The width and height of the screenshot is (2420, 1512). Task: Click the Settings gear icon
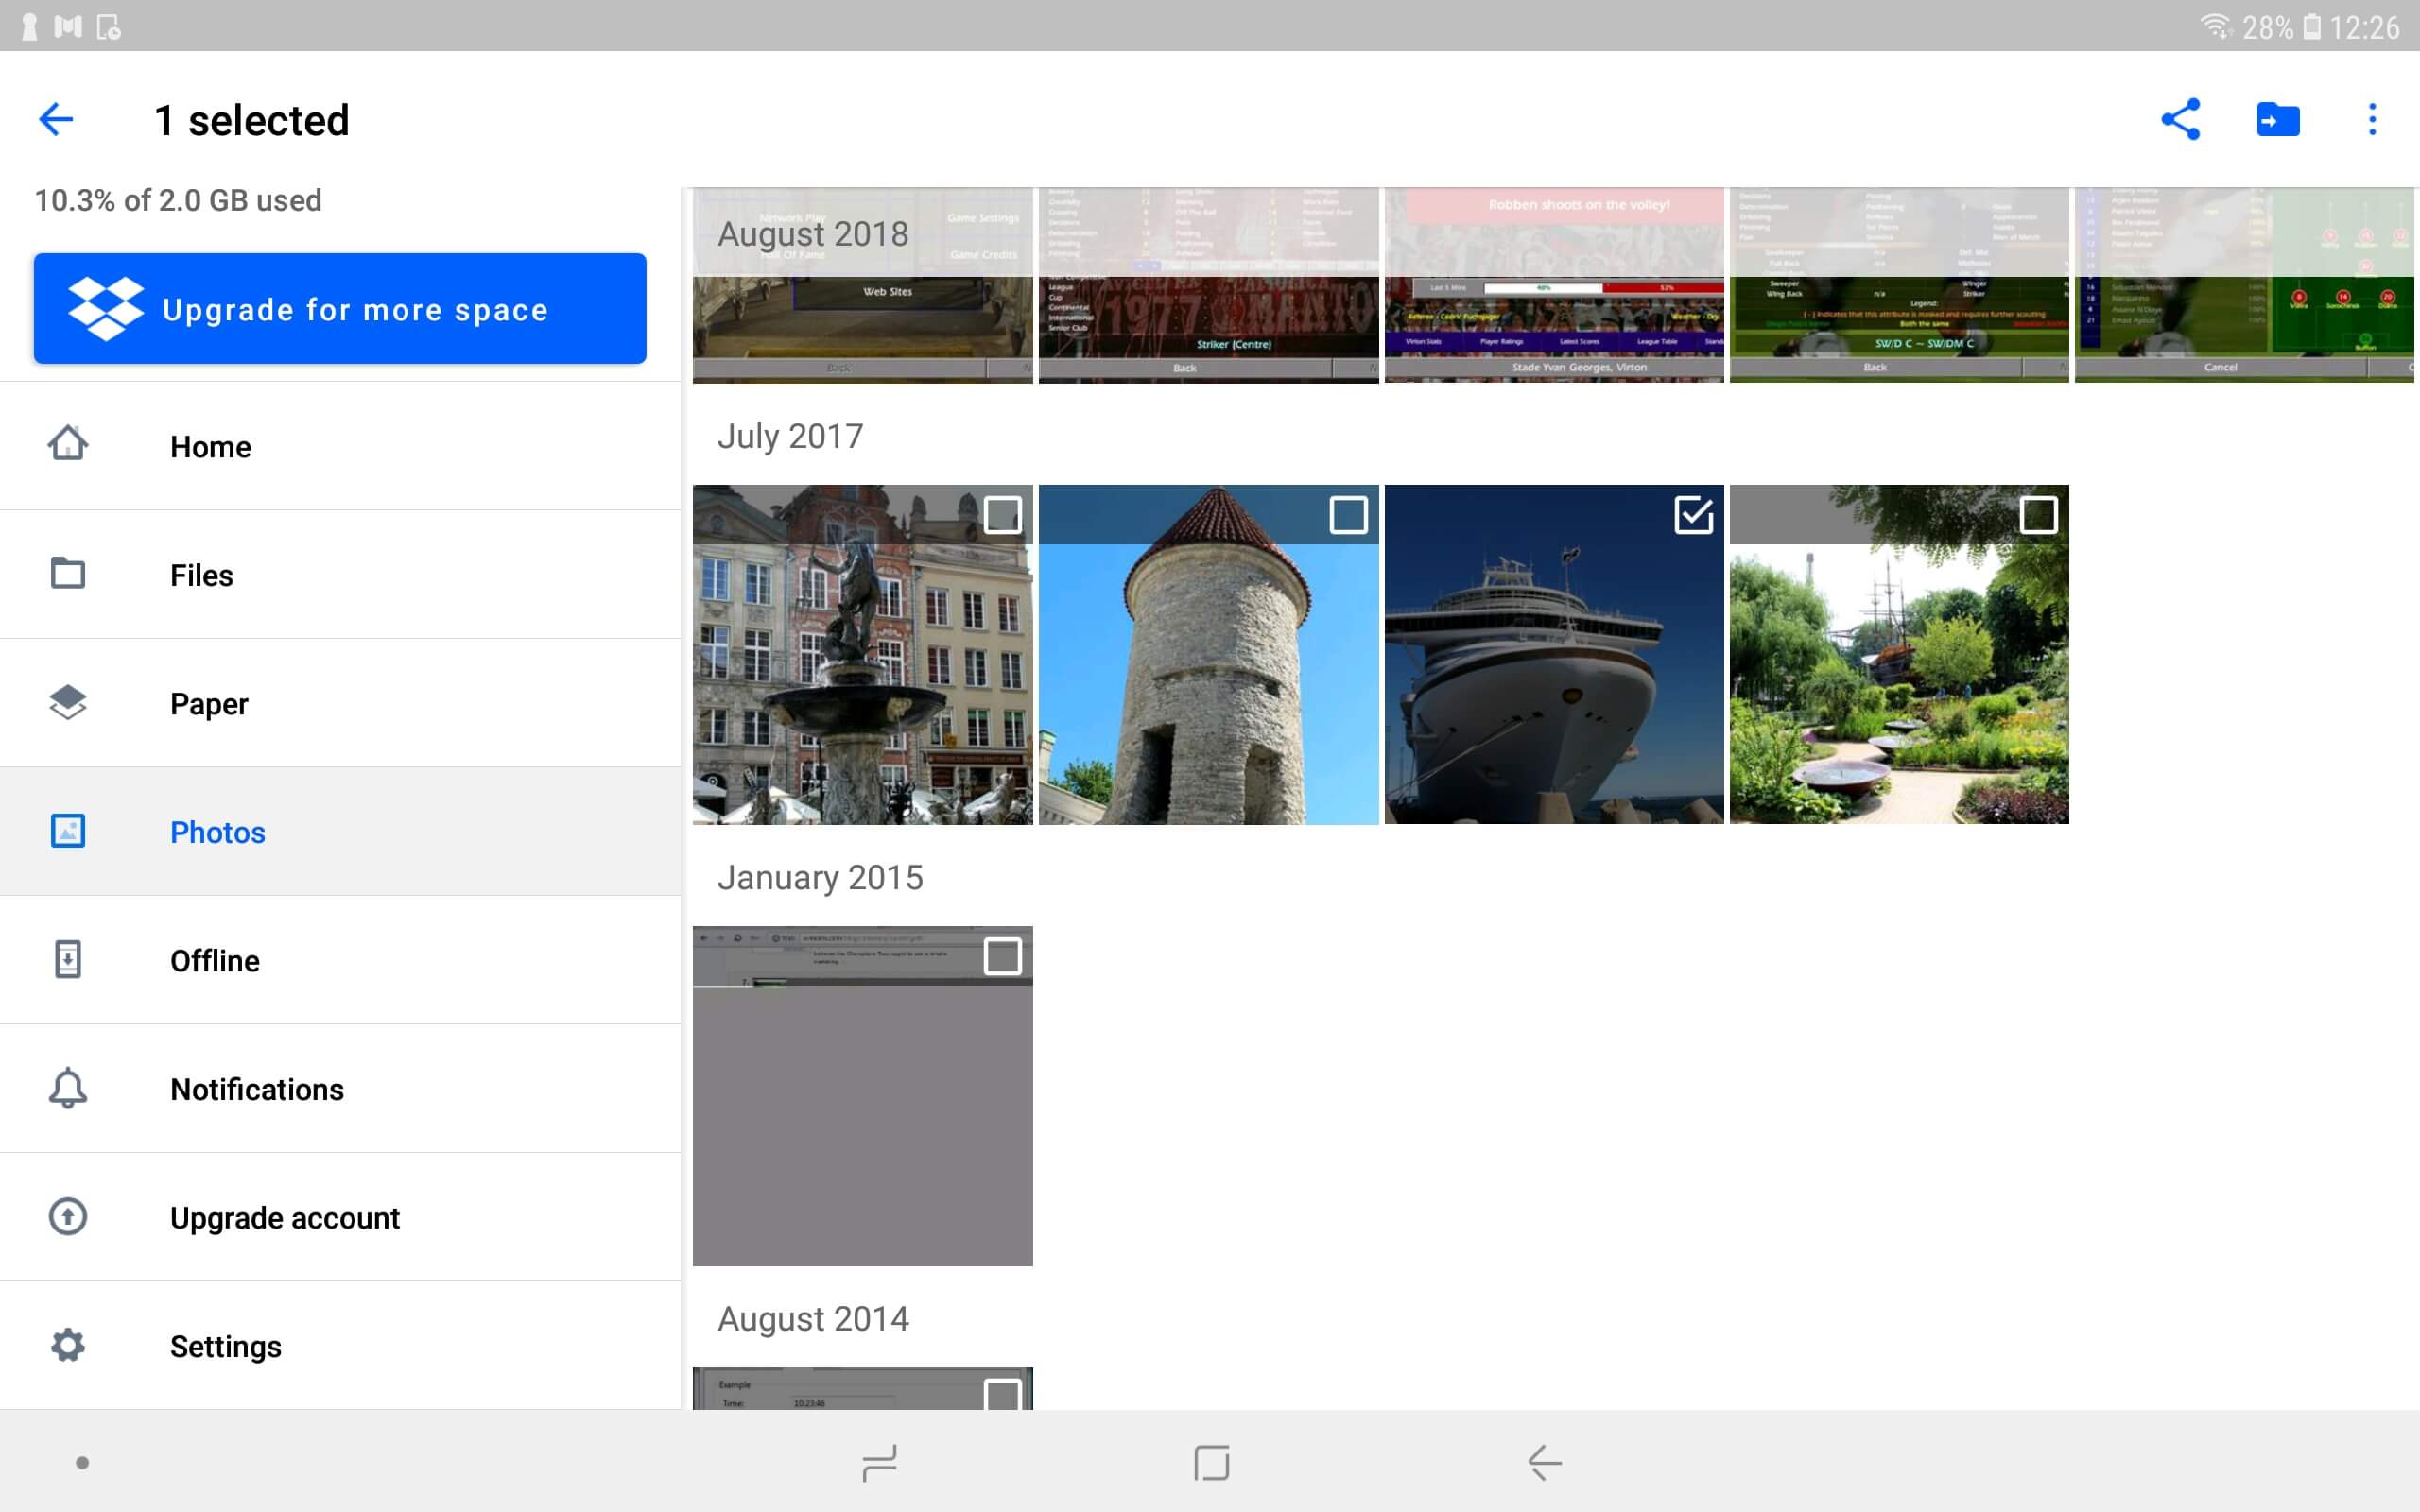pos(68,1345)
